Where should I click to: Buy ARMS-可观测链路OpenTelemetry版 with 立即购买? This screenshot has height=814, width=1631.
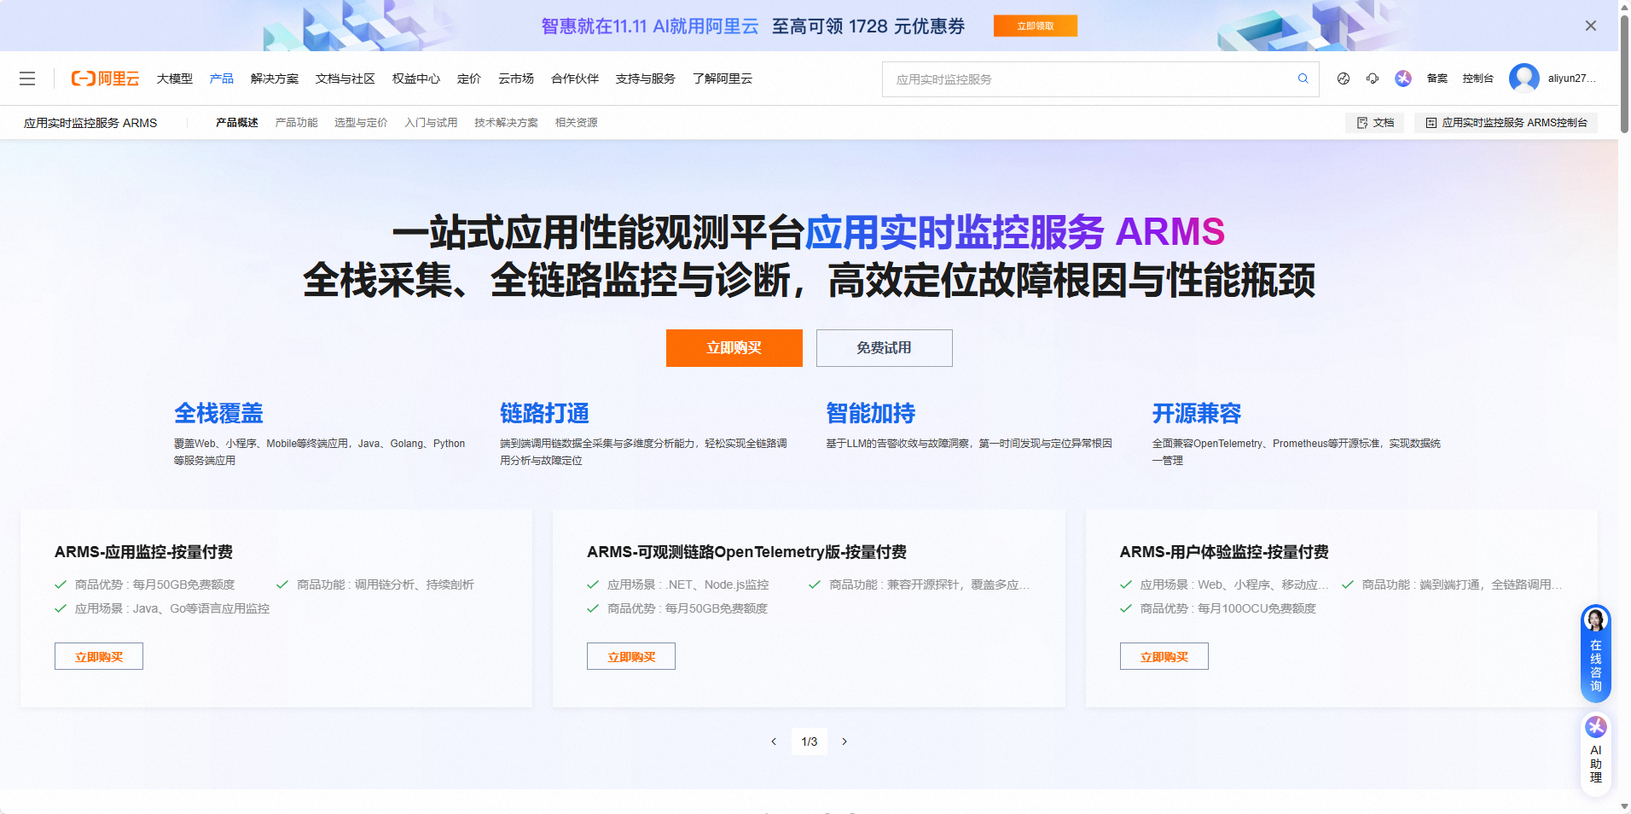tap(631, 656)
